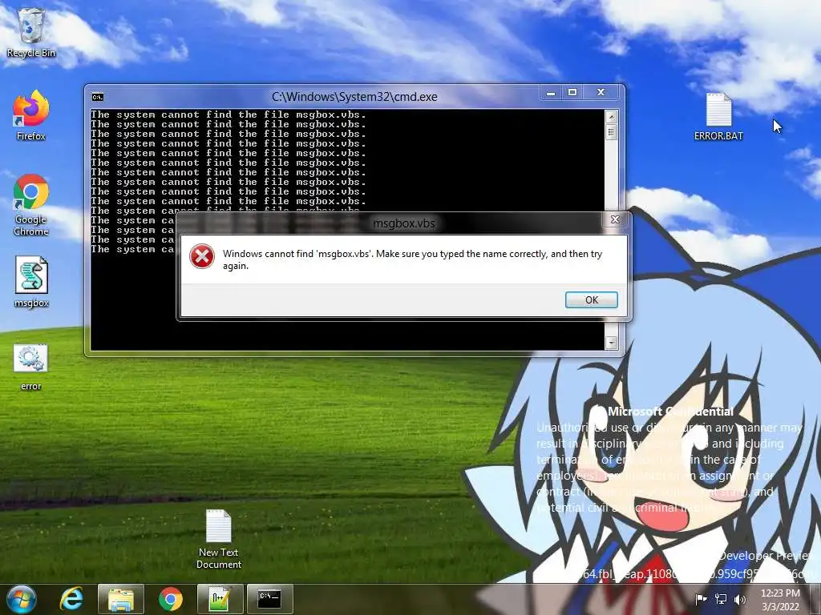Open the network icon in system tray
Image resolution: width=821 pixels, height=615 pixels.
pyautogui.click(x=721, y=599)
